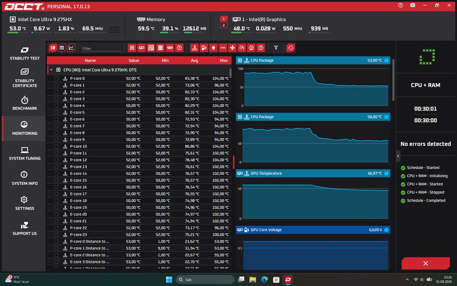
Task: Tick the checkbox for E-core 21
Action: click(57, 221)
